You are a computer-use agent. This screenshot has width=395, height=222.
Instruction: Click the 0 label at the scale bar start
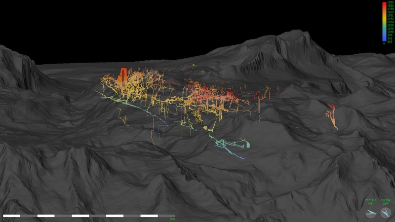coord(3,219)
